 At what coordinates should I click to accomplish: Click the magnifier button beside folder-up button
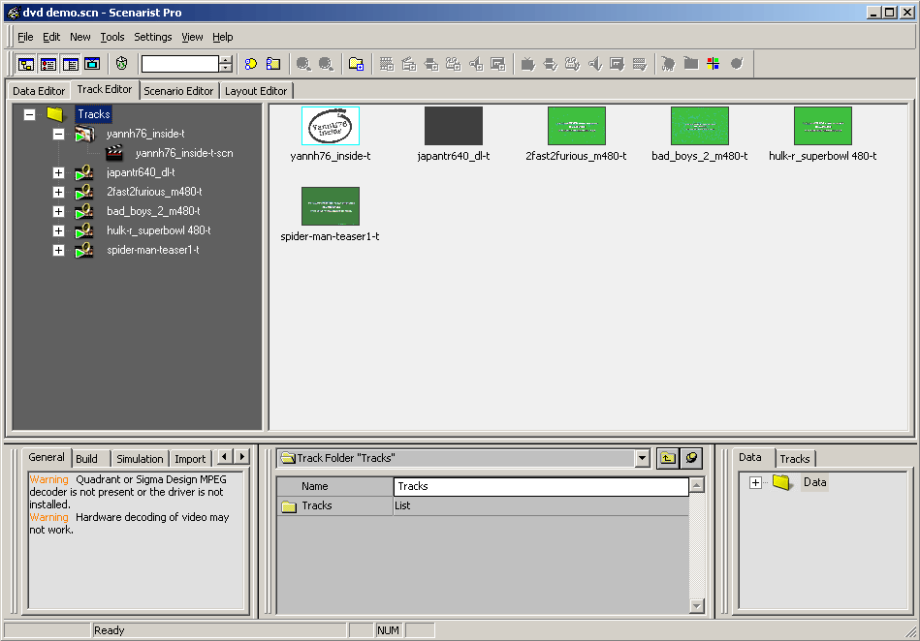tap(691, 458)
